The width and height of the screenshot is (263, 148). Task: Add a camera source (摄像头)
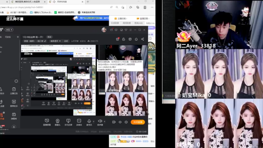point(58,122)
